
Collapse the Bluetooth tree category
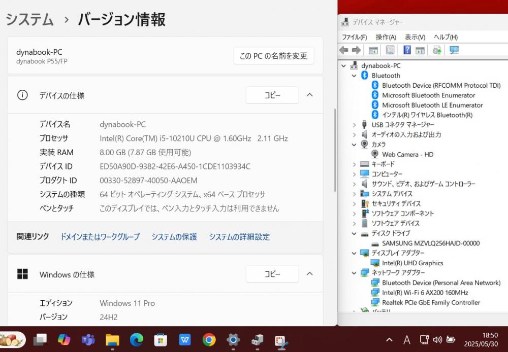click(x=354, y=76)
